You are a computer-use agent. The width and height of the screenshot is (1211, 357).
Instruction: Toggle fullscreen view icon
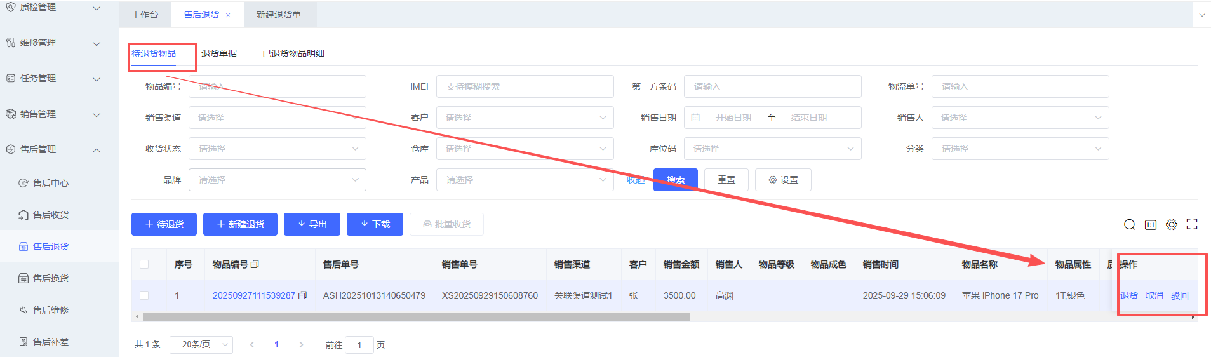click(1192, 224)
